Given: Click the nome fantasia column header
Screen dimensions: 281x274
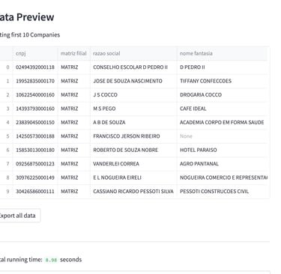Looking at the screenshot, I should pos(222,53).
